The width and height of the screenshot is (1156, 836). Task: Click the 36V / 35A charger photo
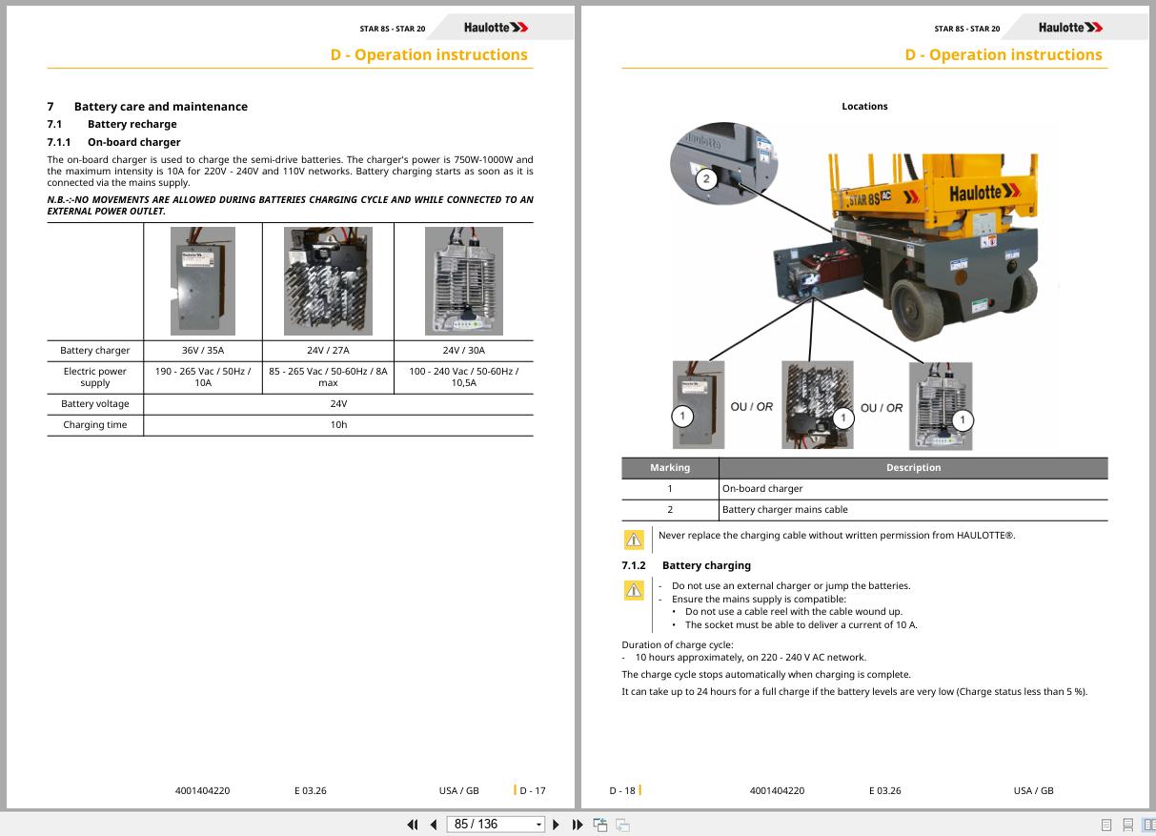click(203, 281)
